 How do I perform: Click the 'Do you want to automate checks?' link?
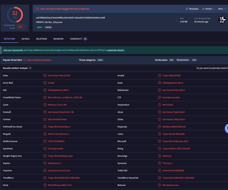212,68
